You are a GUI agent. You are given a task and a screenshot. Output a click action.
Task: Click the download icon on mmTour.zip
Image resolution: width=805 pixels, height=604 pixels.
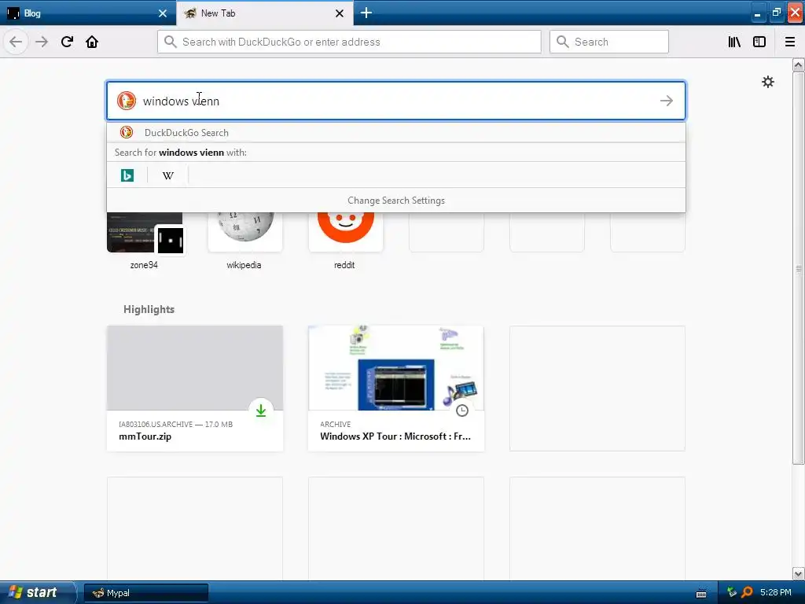pos(261,410)
